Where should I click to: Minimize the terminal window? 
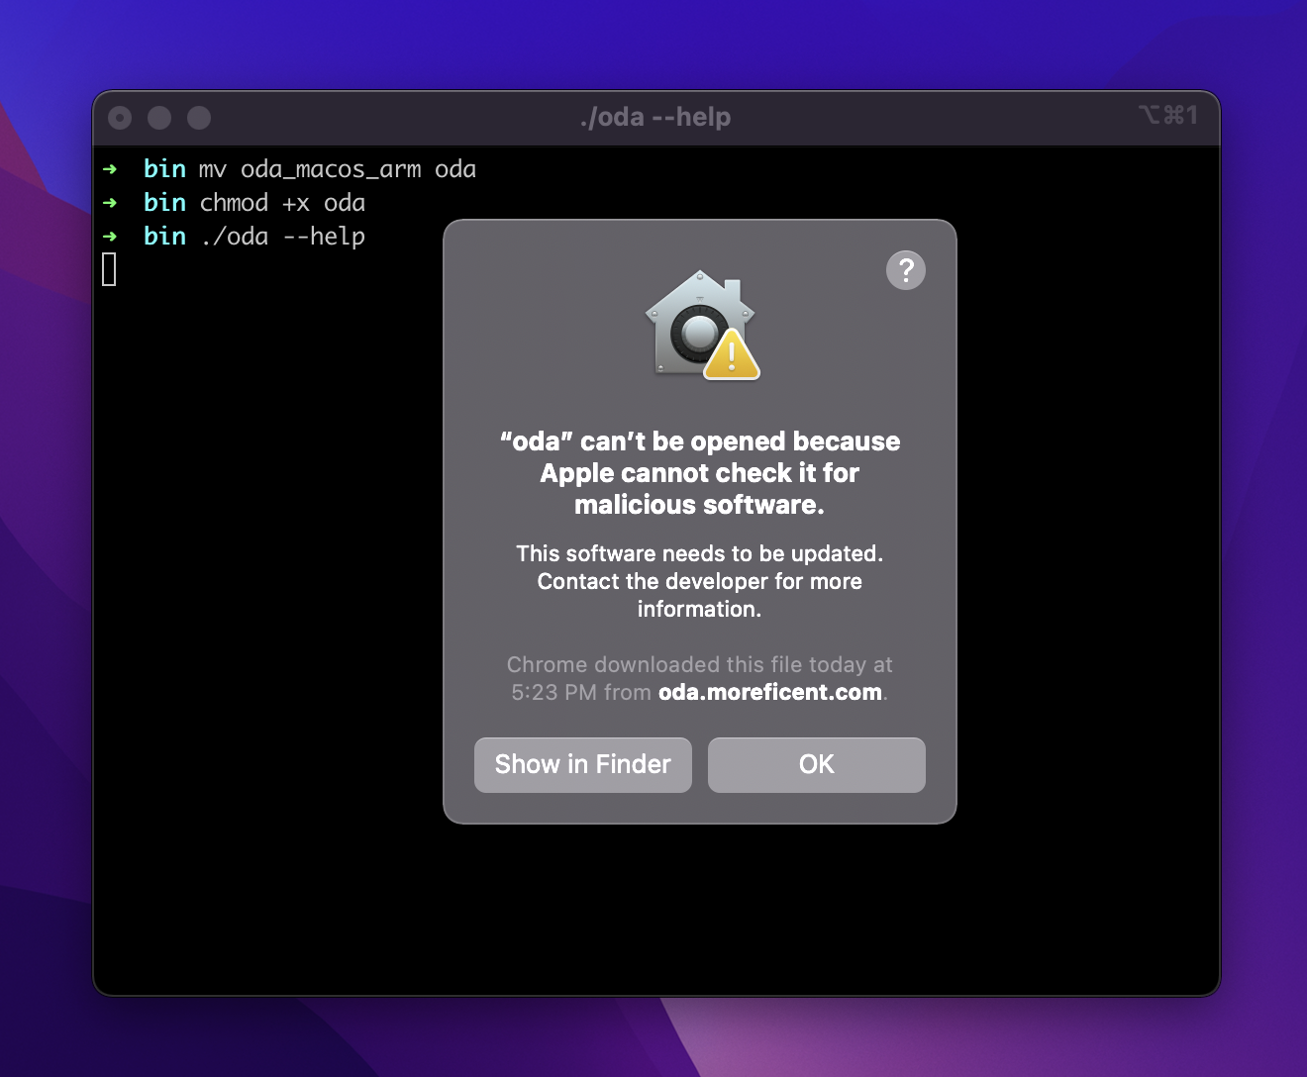point(159,118)
